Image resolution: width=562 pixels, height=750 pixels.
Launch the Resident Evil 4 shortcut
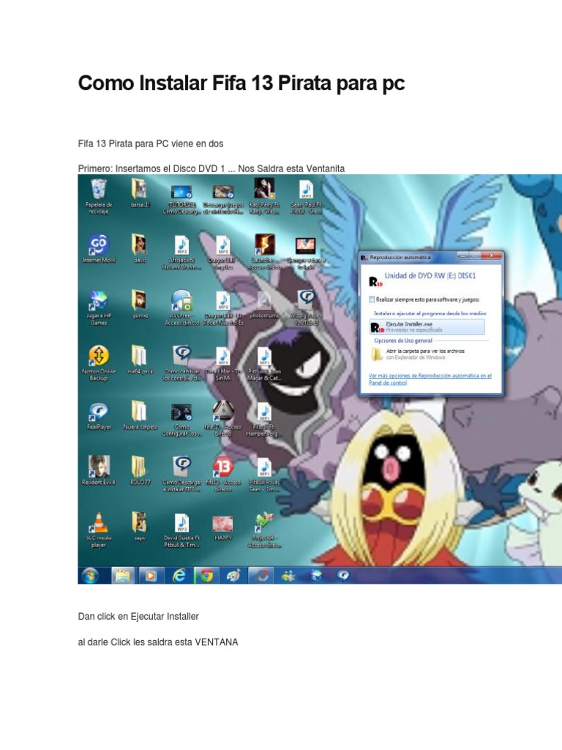point(99,471)
